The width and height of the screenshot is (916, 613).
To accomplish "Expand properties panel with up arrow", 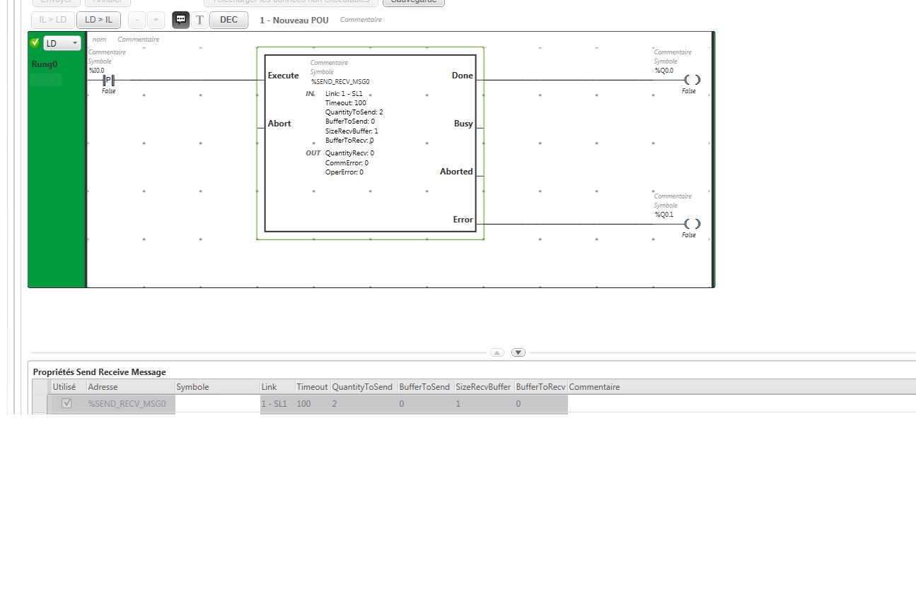I will click(x=497, y=352).
